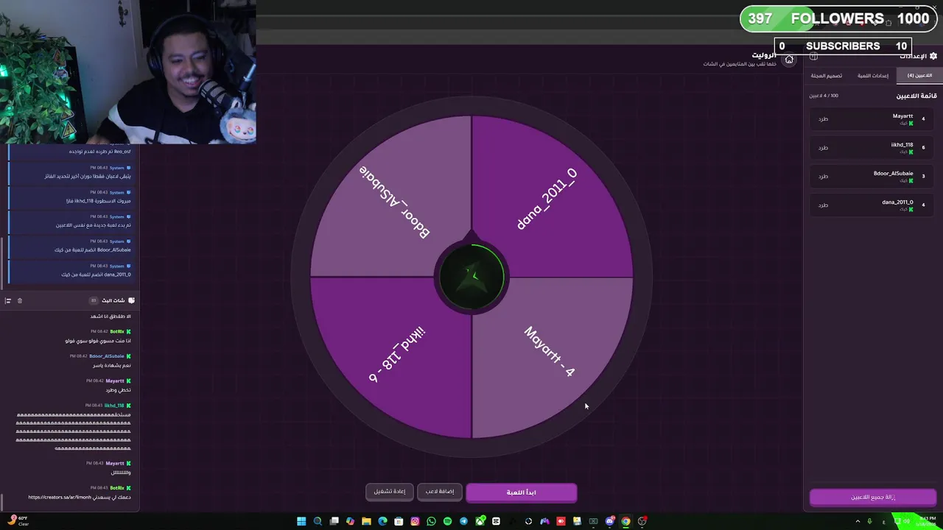Screen dimensions: 943x530
Task: Click the home icon beside the roulette title
Action: point(789,60)
